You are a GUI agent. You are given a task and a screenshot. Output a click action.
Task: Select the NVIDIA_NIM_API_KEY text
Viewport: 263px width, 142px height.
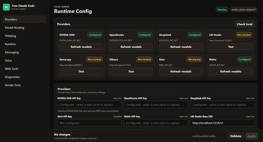point(70,40)
